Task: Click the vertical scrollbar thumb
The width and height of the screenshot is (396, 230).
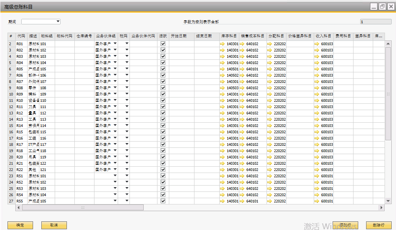Action: pyautogui.click(x=388, y=94)
